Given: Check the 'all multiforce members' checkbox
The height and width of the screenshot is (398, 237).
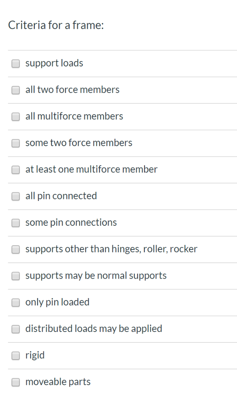Looking at the screenshot, I should pos(15,117).
